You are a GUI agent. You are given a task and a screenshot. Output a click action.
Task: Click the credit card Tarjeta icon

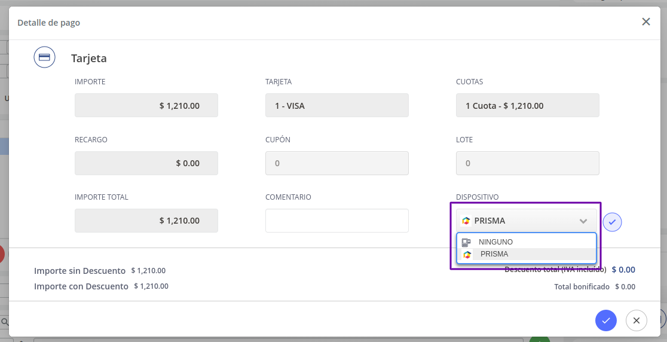[x=45, y=57]
